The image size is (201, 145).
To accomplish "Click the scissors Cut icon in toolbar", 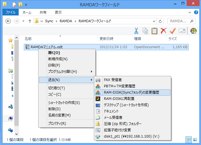I will (x=136, y=31).
